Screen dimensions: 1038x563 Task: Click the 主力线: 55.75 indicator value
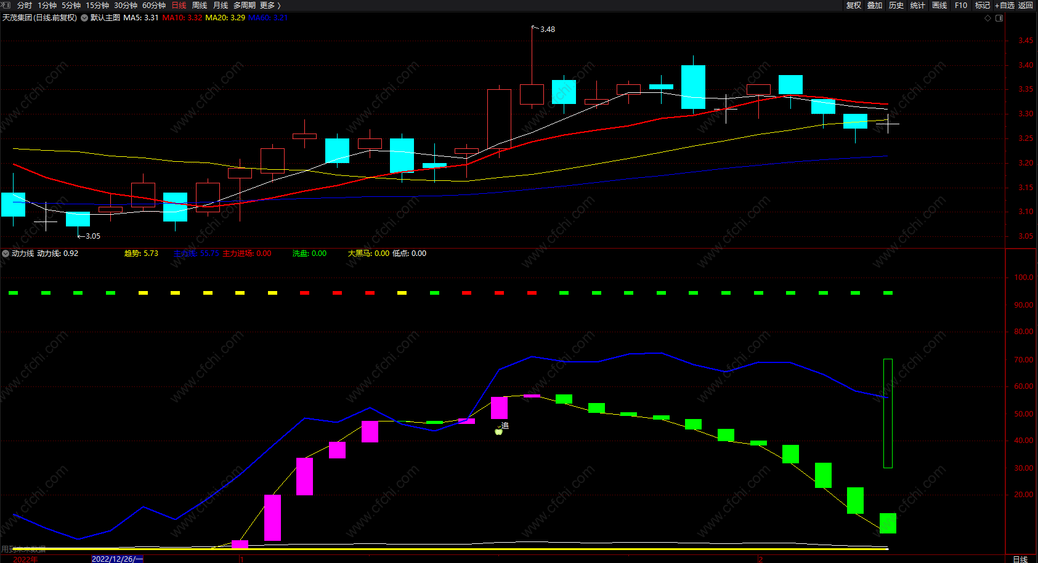click(196, 254)
